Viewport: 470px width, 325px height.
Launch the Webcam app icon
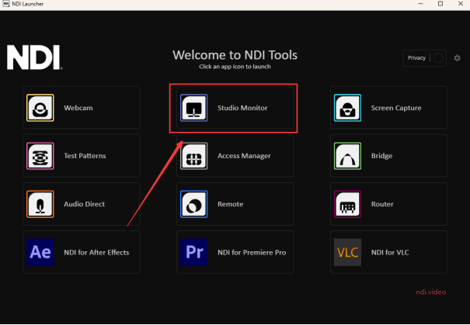click(x=40, y=108)
